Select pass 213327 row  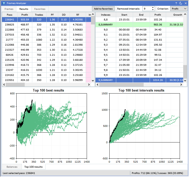[x=46, y=50]
